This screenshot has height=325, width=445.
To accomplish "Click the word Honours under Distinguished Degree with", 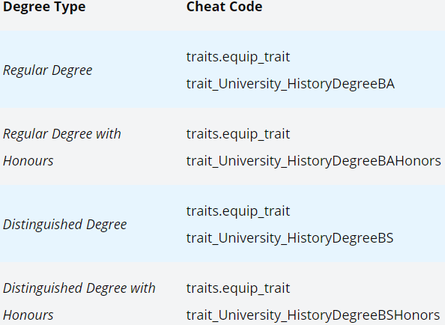I will click(x=28, y=315).
